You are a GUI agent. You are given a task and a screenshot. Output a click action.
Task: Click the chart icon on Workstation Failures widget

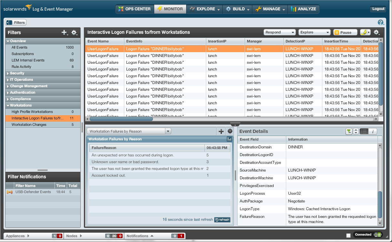229,139
